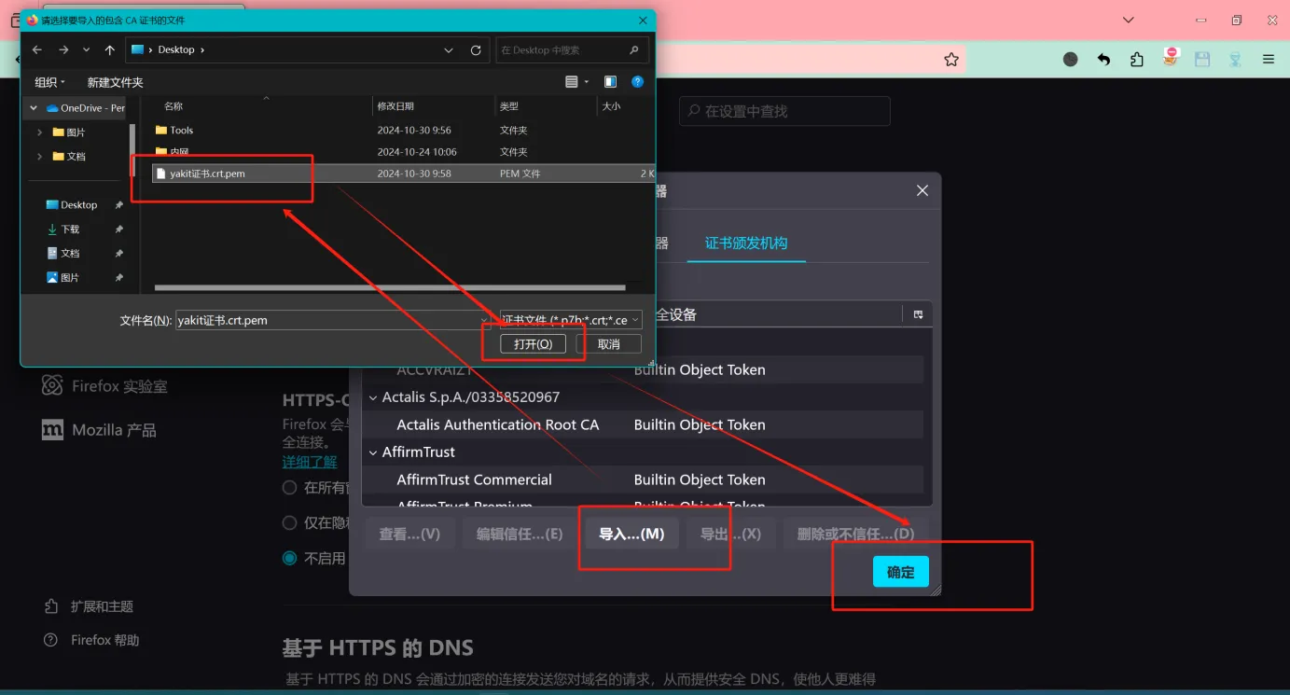
Task: Collapse the OneDrive tree node
Action: tap(34, 108)
